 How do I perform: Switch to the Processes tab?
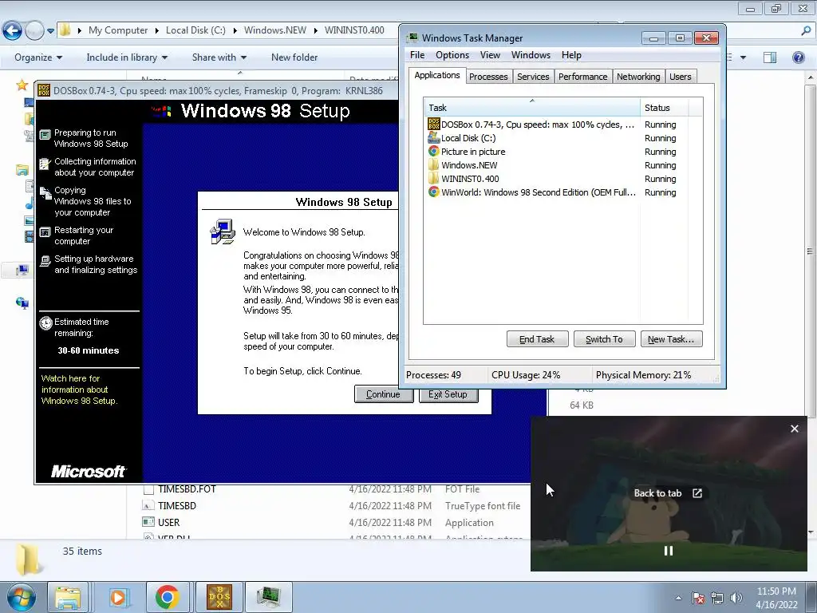tap(488, 77)
